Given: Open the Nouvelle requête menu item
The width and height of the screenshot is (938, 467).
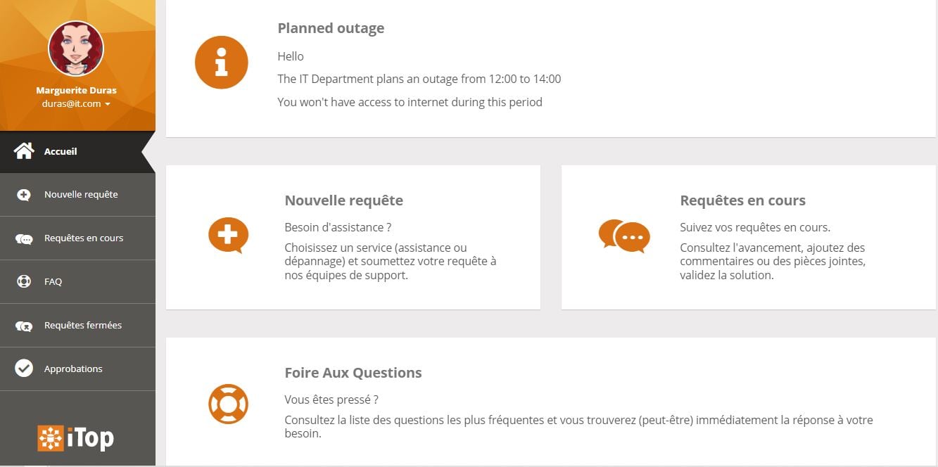Looking at the screenshot, I should point(81,195).
